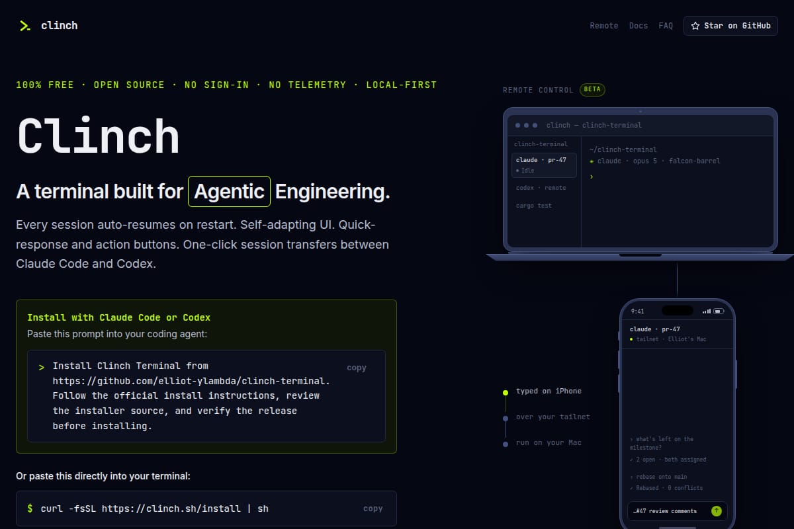Screen dimensions: 794x529
Task: Copy the coding agent install prompt
Action: [356, 368]
